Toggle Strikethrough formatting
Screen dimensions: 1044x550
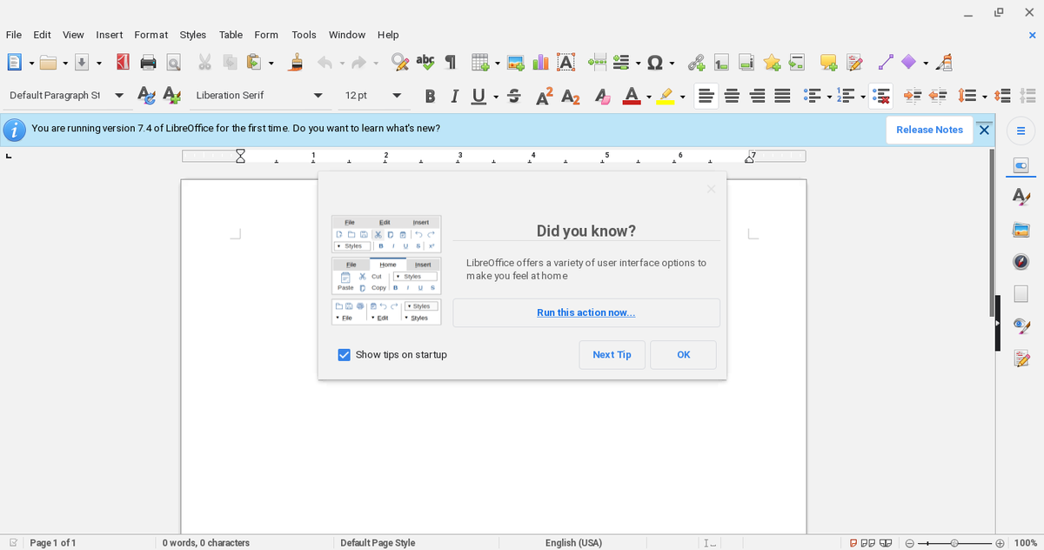point(513,96)
